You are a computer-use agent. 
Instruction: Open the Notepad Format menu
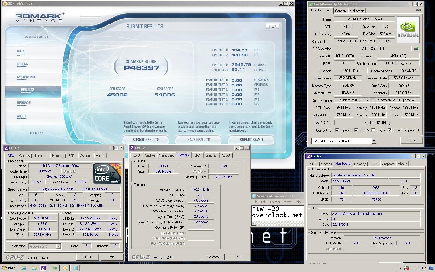click(275, 202)
